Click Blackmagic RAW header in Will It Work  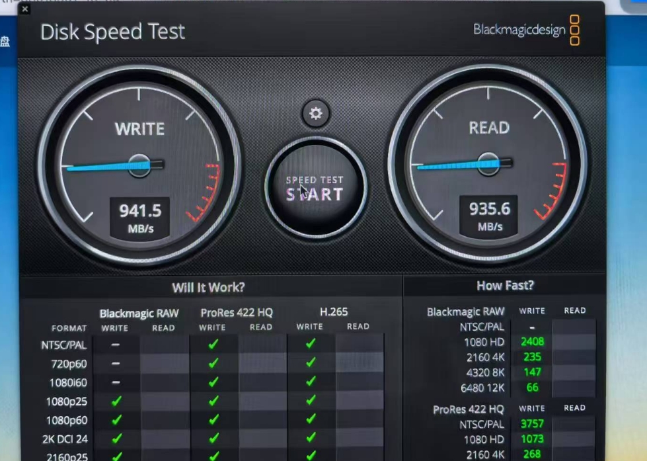coord(139,314)
